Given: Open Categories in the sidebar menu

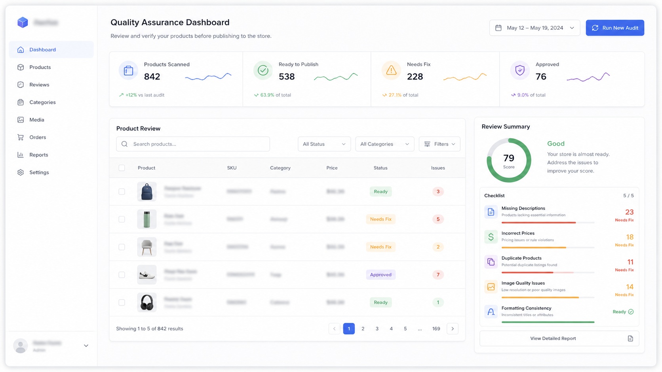Looking at the screenshot, I should click(x=51, y=102).
